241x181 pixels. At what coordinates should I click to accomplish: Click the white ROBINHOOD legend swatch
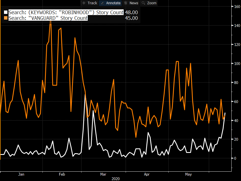(6, 12)
